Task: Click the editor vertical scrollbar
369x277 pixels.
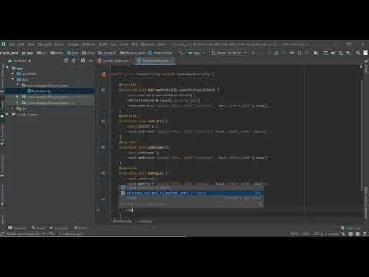Action: point(361,135)
